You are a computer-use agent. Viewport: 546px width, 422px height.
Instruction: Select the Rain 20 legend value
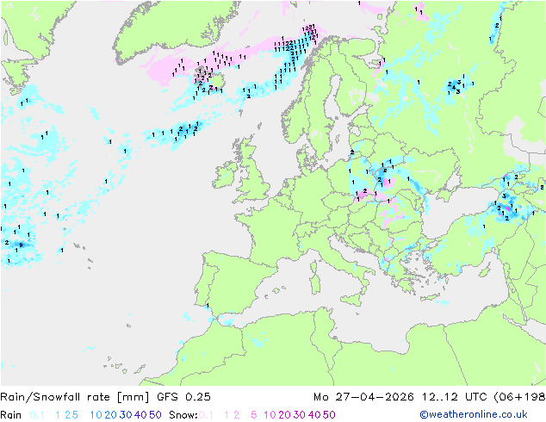110,415
